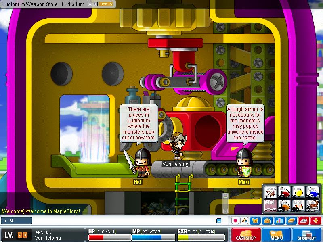Click the HP red gauge bar
Screen dimensions: 323x242
pyautogui.click(x=110, y=238)
